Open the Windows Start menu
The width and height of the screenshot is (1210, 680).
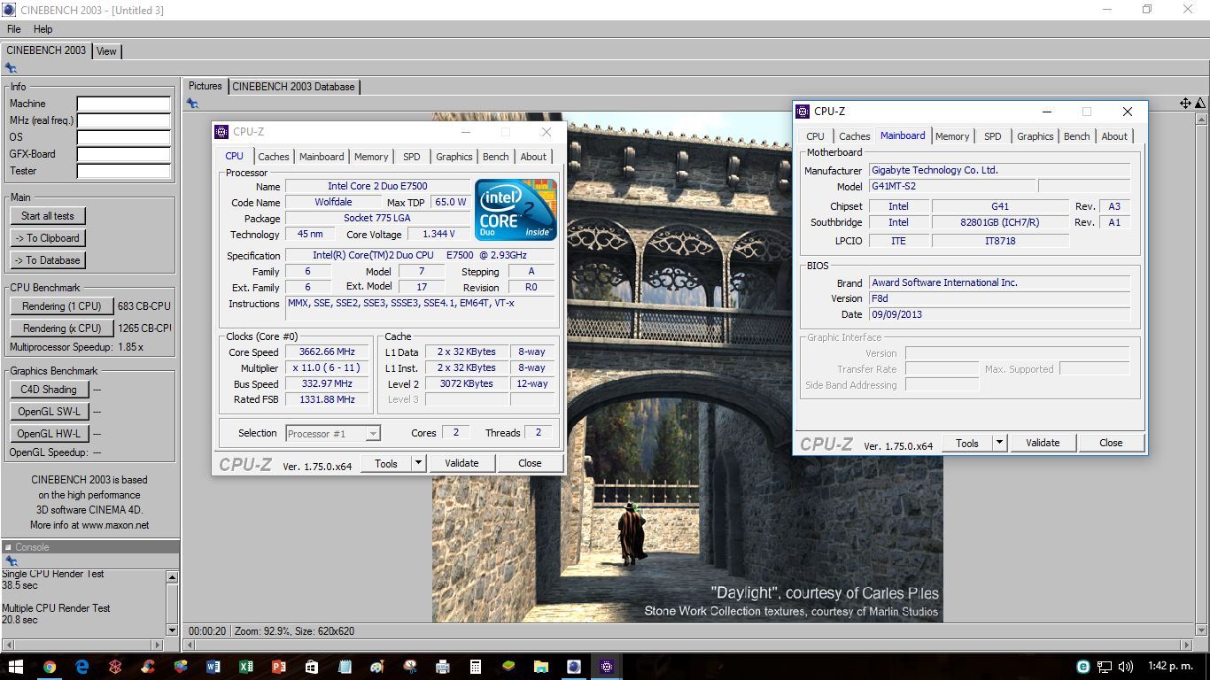(x=15, y=667)
